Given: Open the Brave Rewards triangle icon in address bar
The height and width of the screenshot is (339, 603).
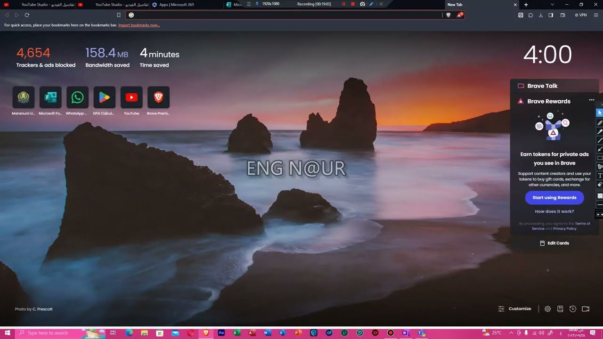Looking at the screenshot, I should click(x=459, y=15).
